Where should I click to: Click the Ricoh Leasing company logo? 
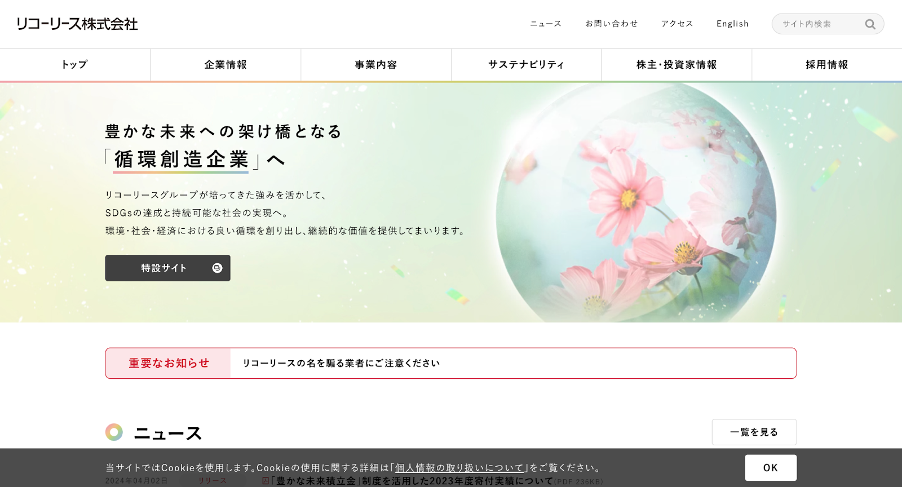click(x=77, y=24)
